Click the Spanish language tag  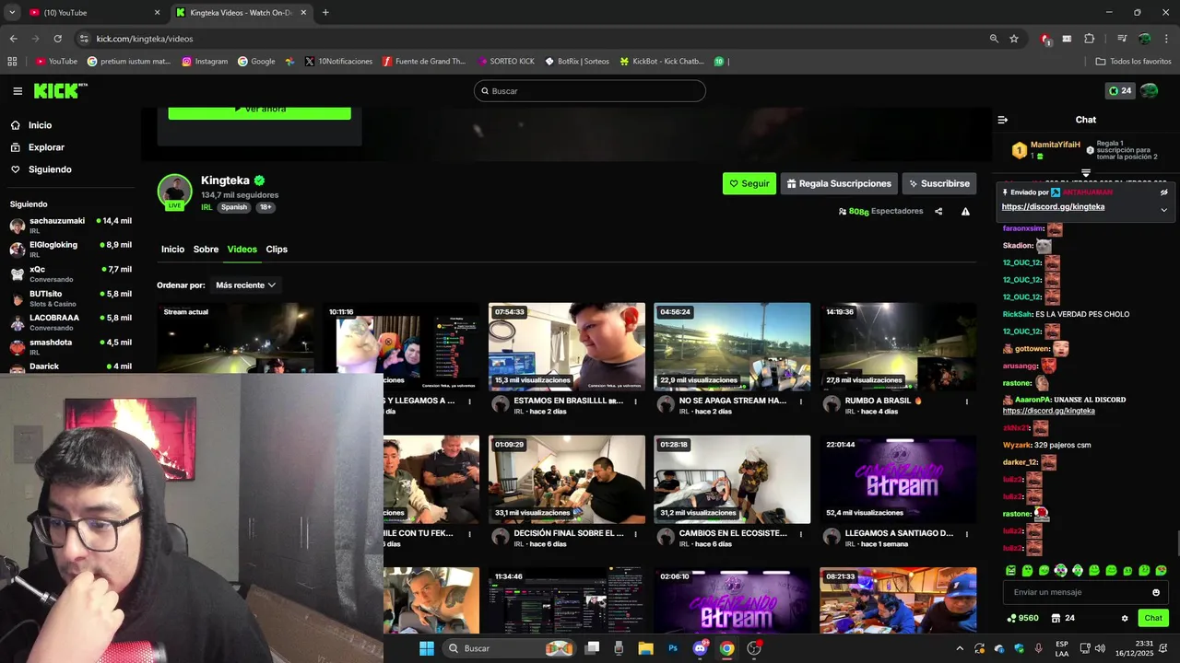tap(234, 207)
